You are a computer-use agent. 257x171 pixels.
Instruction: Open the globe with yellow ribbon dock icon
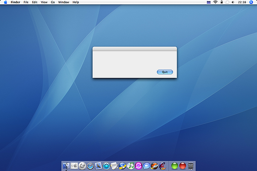pos(123,166)
